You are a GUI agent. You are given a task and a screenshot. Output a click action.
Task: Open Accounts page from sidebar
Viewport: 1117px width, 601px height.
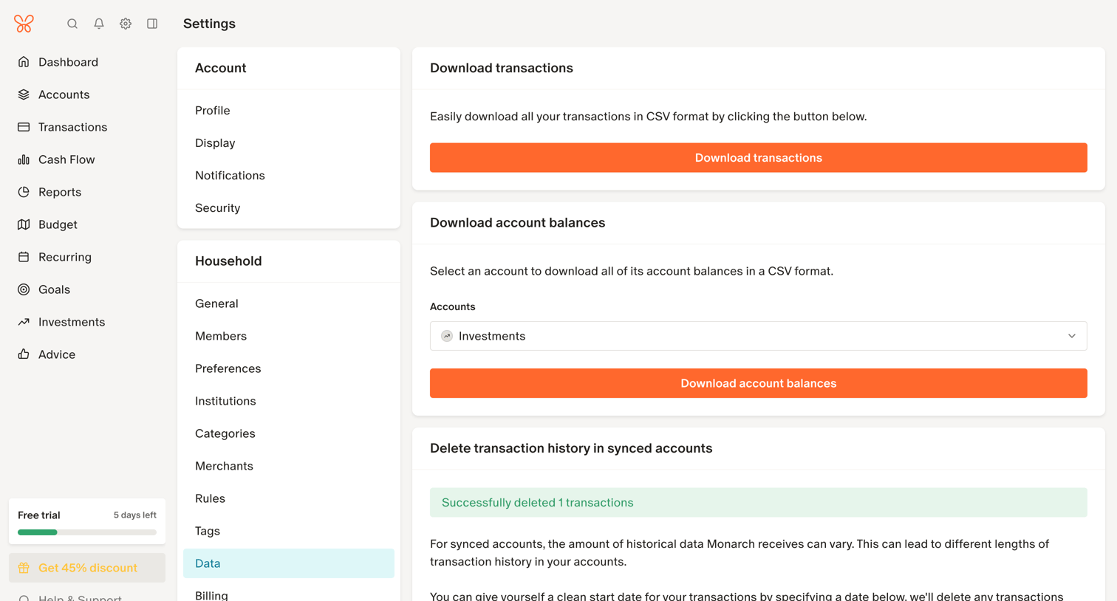click(x=87, y=95)
